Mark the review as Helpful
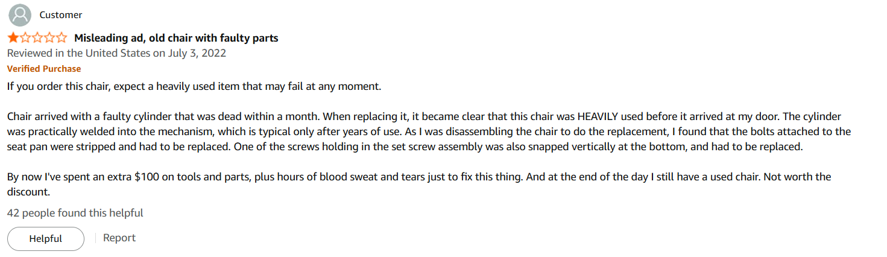This screenshot has width=887, height=257. click(x=46, y=239)
